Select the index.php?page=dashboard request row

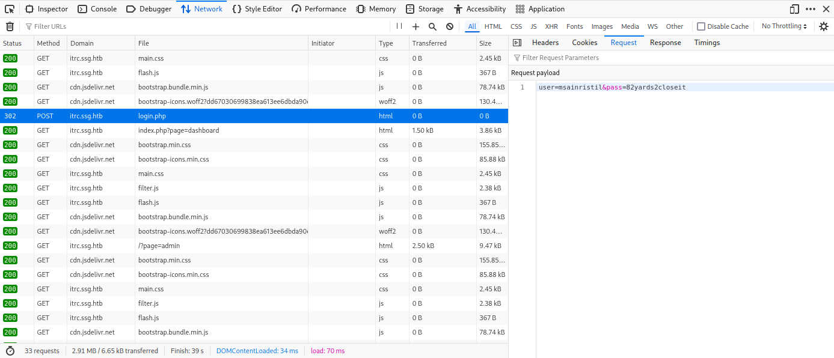point(179,130)
